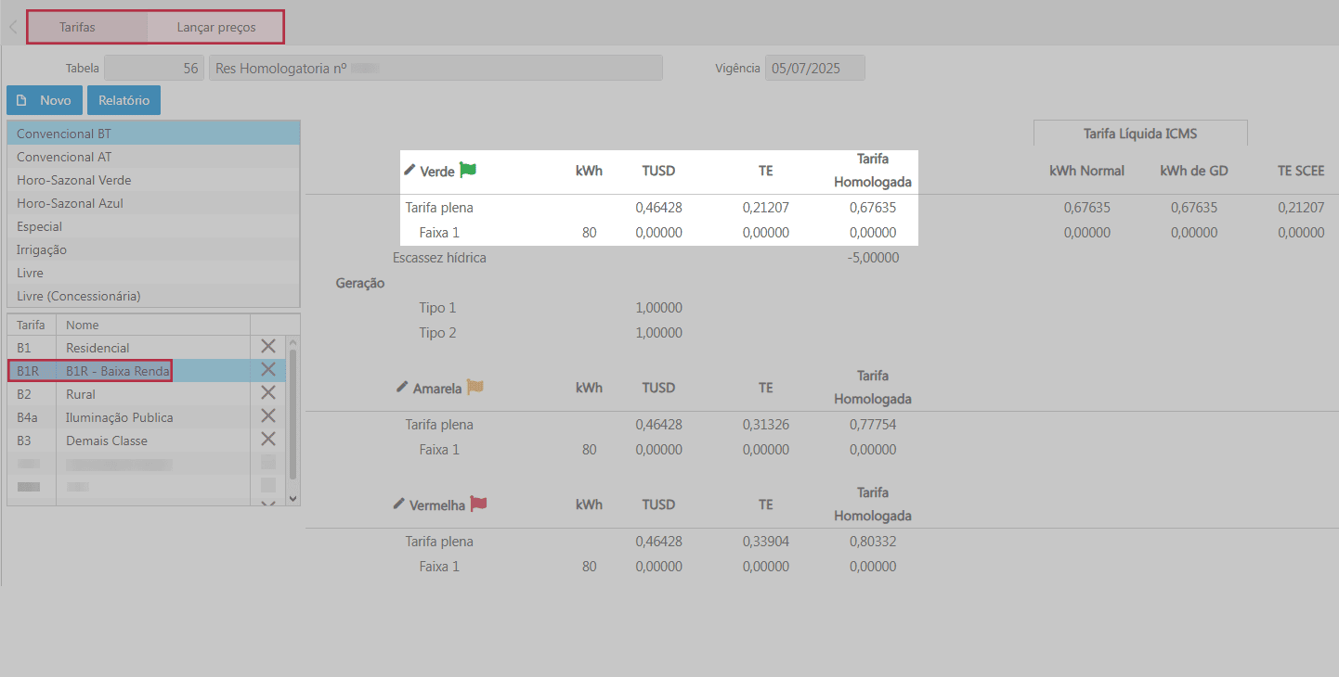This screenshot has width=1339, height=677.
Task: Delete the B4a Iluminação Publica tariff
Action: (268, 416)
